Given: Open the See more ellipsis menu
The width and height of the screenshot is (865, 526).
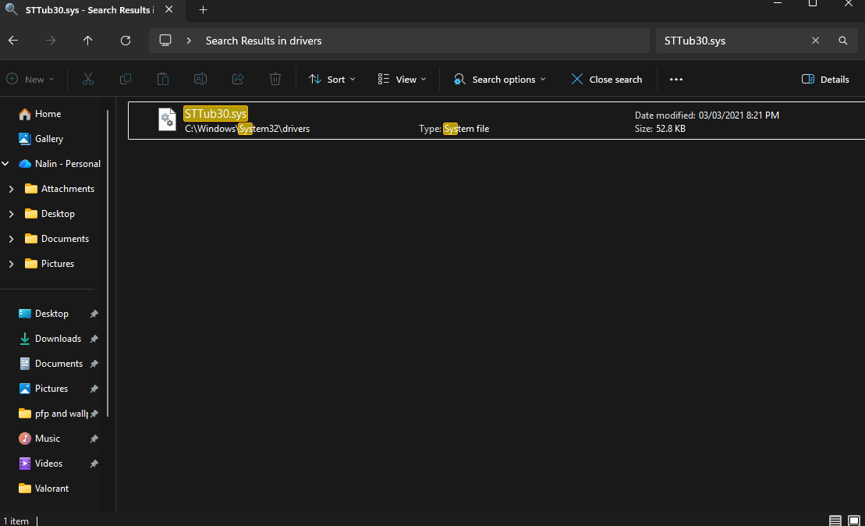Looking at the screenshot, I should pyautogui.click(x=675, y=80).
